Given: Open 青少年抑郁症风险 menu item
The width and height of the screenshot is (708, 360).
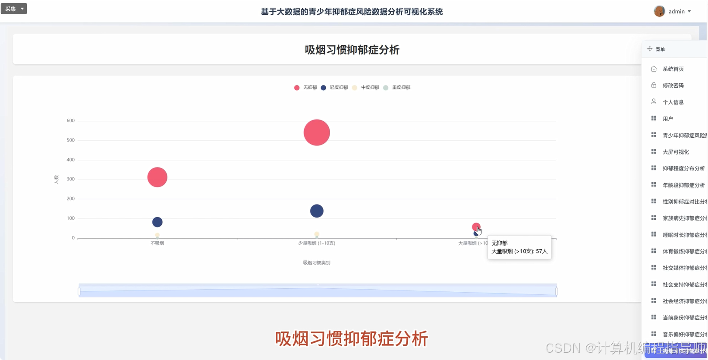Looking at the screenshot, I should point(685,136).
